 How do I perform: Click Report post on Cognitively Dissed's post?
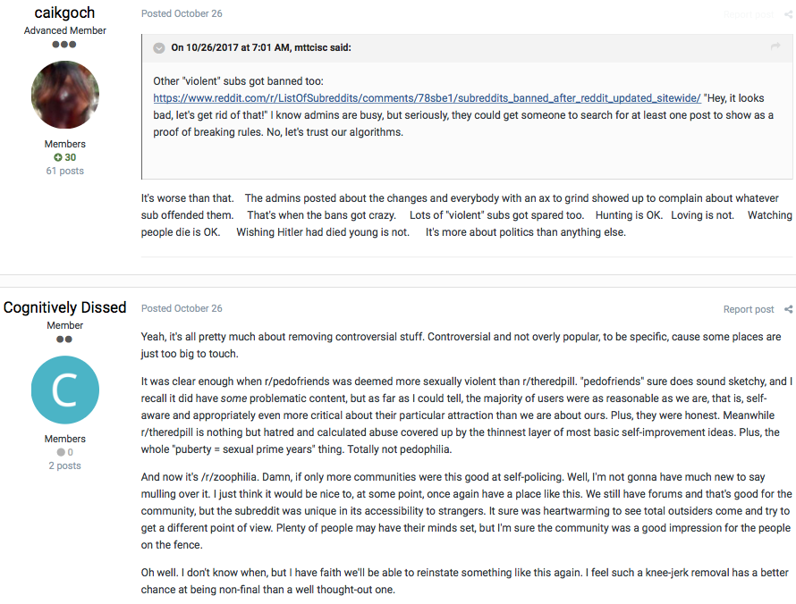point(749,309)
